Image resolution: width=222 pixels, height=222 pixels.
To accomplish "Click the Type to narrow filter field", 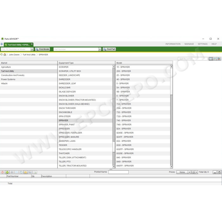I will (x=193, y=59).
